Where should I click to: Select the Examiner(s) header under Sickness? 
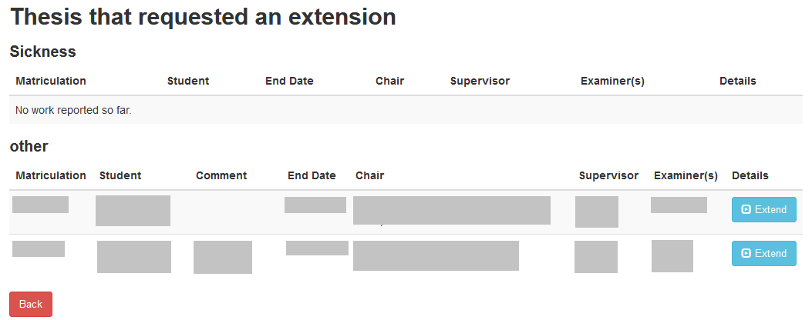click(612, 81)
